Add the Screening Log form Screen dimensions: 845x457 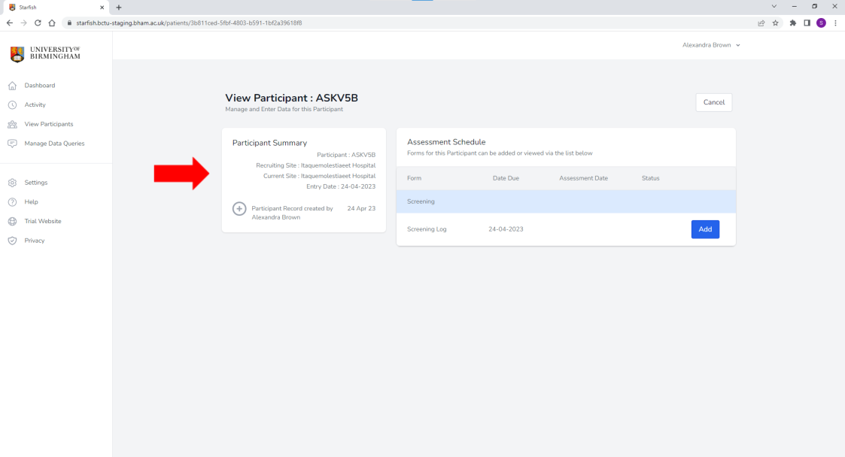[x=705, y=229]
